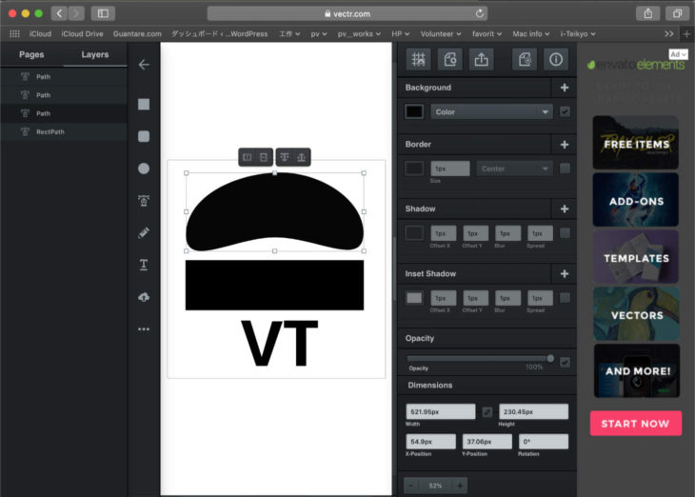Click the Upload image cloud icon

[x=144, y=297]
